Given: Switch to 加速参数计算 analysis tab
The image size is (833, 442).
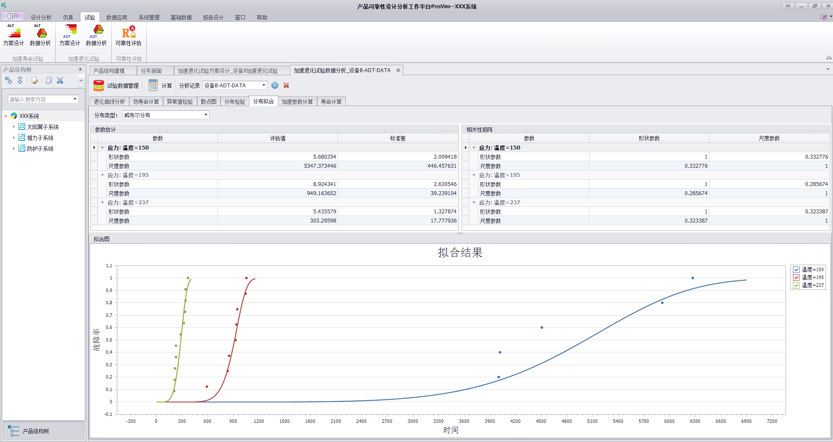Looking at the screenshot, I should 297,102.
